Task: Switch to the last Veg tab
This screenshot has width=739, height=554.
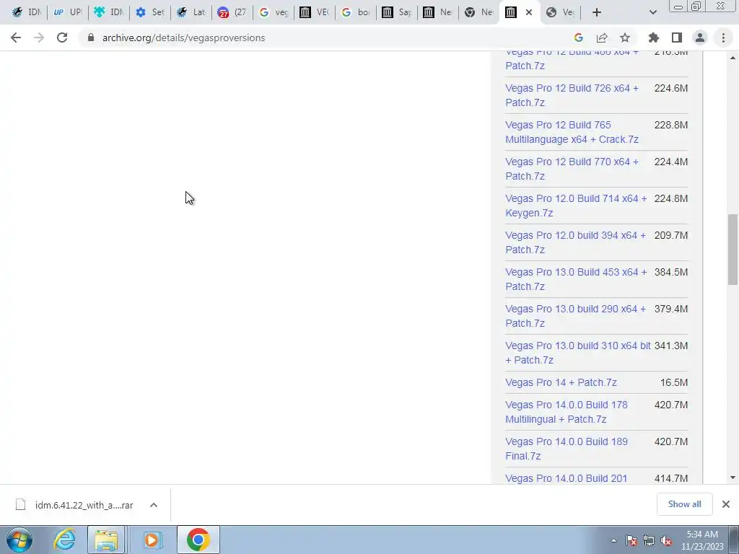Action: pos(561,12)
